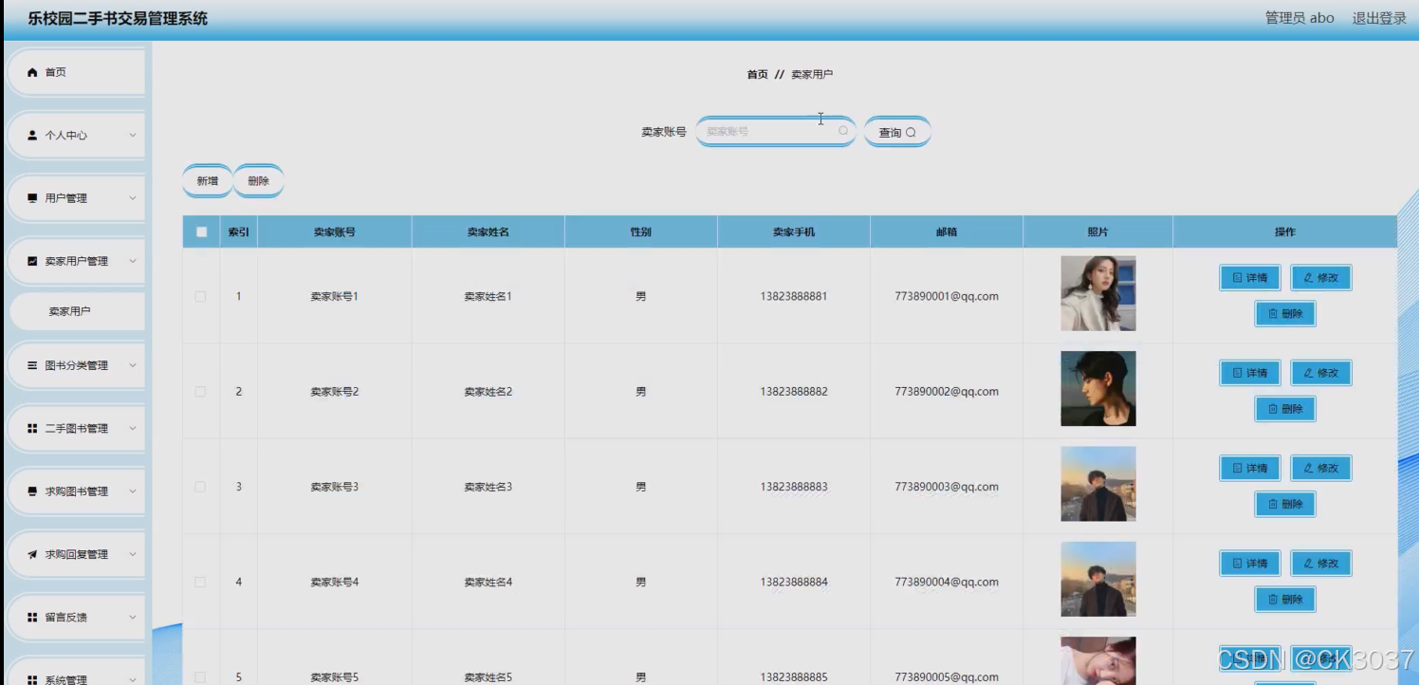Click the 邮箱 column header
The height and width of the screenshot is (685, 1419).
tap(947, 231)
